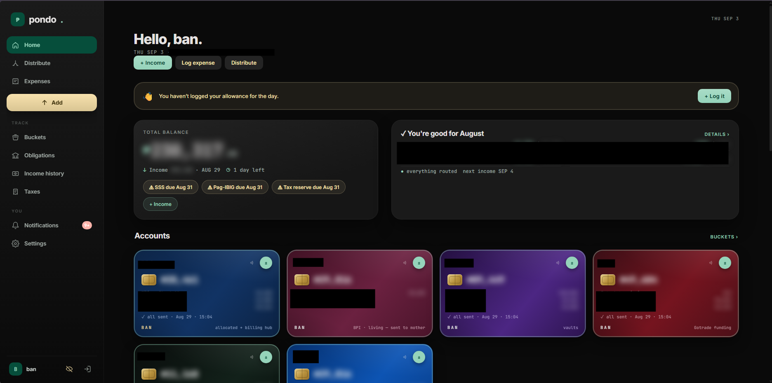Click the Tax reserve due Aug 31 chip
Image resolution: width=772 pixels, height=383 pixels.
pos(308,187)
